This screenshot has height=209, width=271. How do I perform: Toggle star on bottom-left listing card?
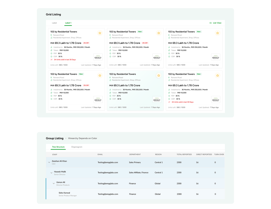pos(100,76)
